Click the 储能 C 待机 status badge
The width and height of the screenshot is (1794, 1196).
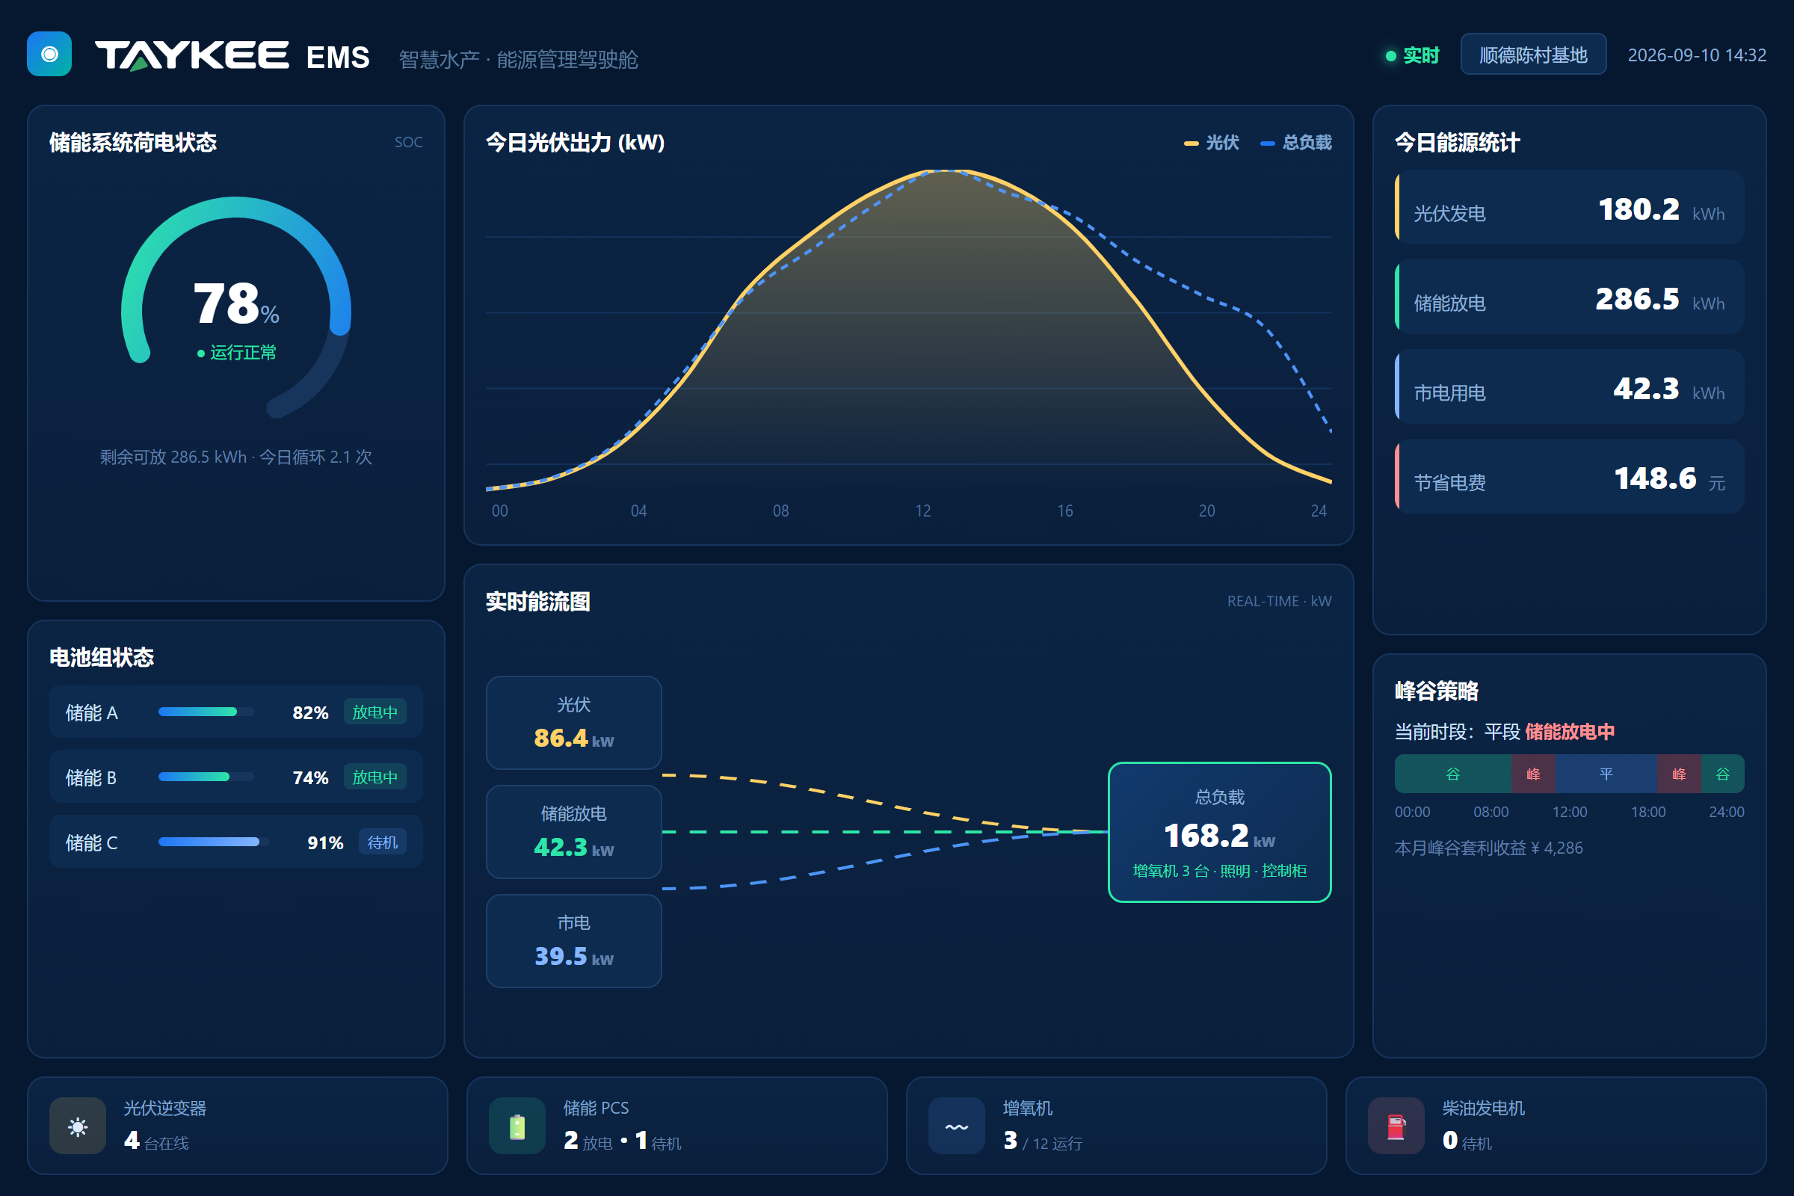(x=382, y=842)
